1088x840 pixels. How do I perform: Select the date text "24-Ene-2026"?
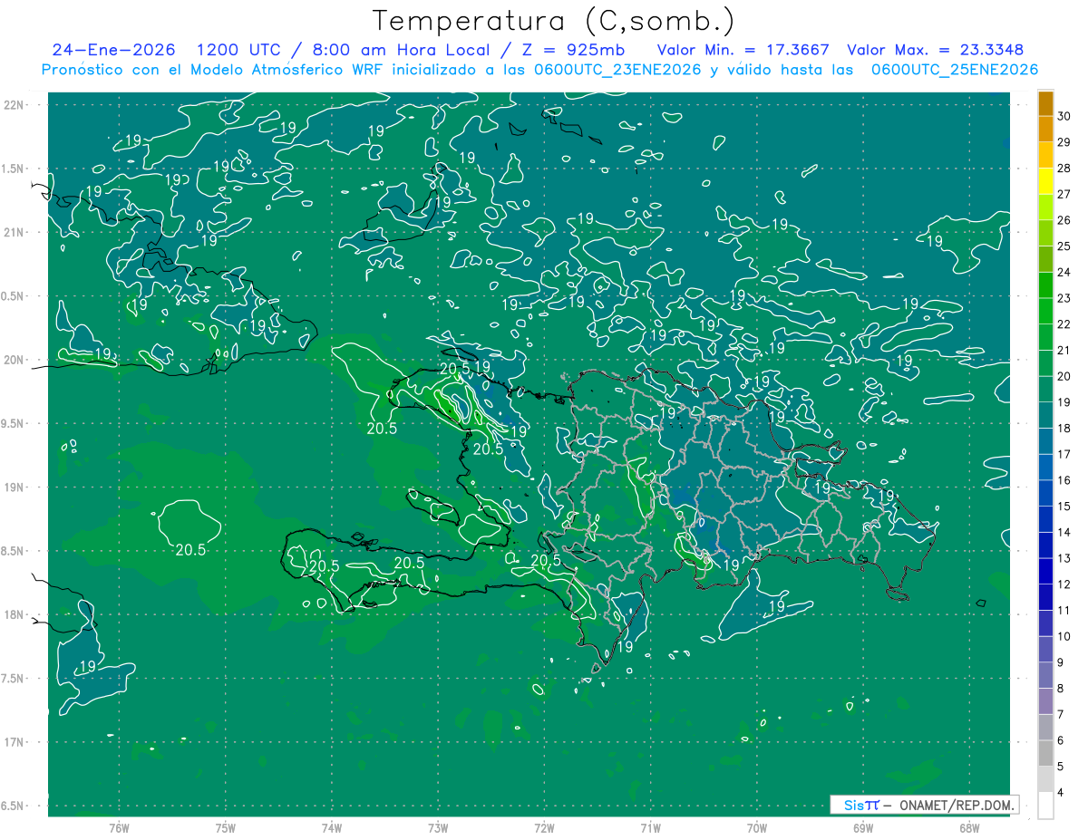(113, 50)
